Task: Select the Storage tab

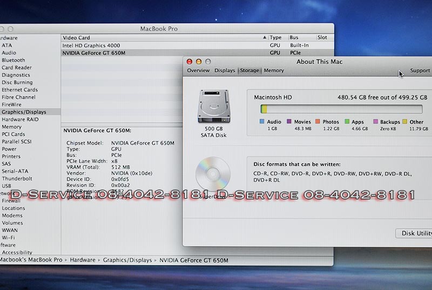Action: click(x=249, y=71)
